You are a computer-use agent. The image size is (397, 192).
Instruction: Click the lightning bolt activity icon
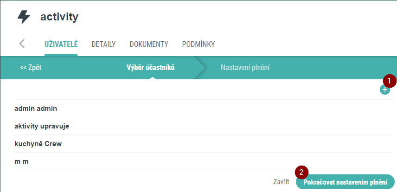tap(24, 17)
